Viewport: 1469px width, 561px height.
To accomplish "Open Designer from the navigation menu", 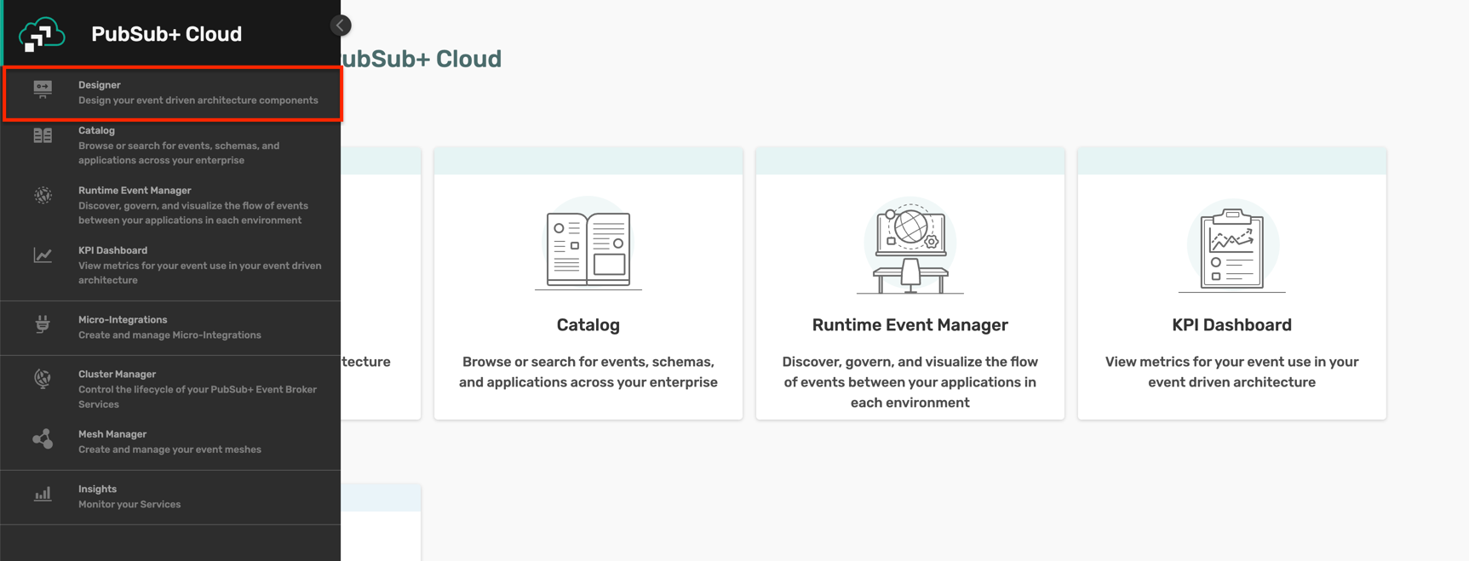I will (x=100, y=85).
